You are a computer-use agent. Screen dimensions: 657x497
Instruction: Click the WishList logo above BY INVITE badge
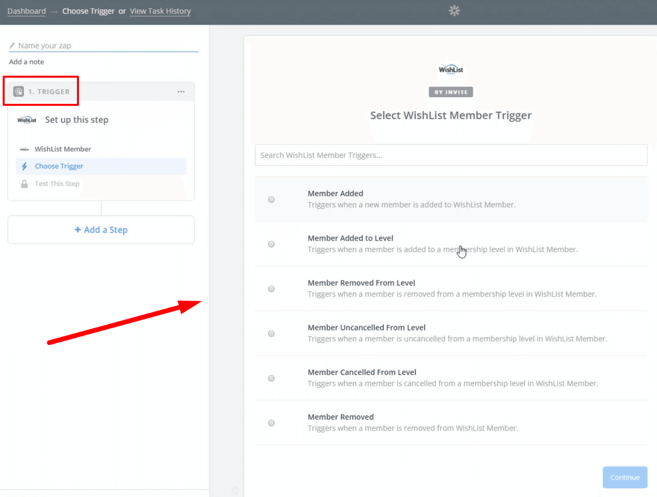(451, 70)
